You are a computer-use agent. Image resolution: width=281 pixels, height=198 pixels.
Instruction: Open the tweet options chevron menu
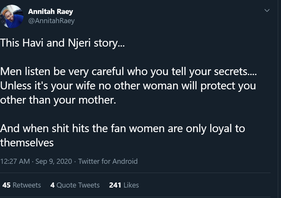(267, 11)
